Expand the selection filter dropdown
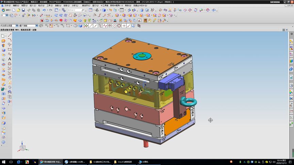 pos(17,25)
